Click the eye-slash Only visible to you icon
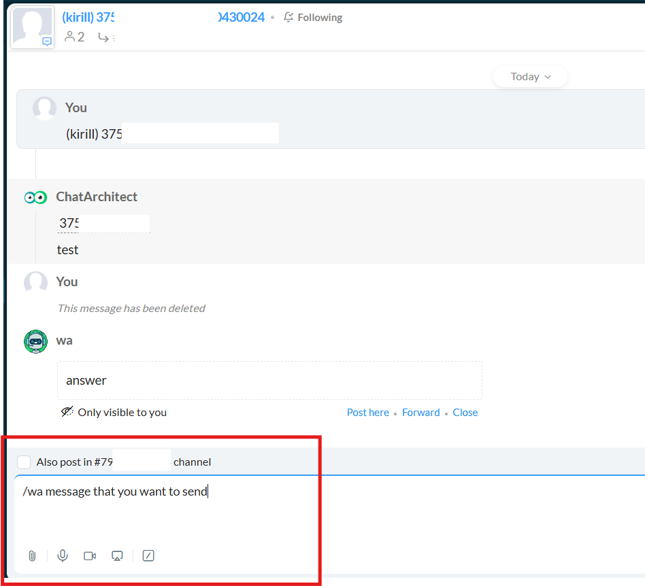645x586 pixels. pyautogui.click(x=67, y=412)
